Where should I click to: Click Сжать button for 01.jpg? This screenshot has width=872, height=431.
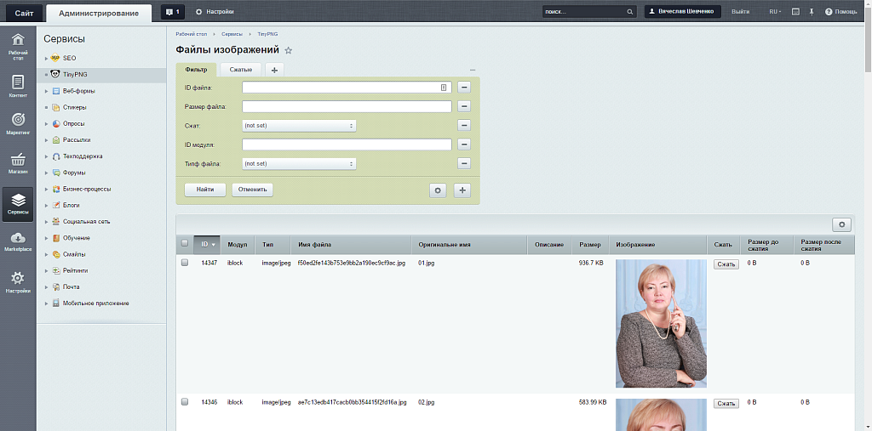coord(726,264)
